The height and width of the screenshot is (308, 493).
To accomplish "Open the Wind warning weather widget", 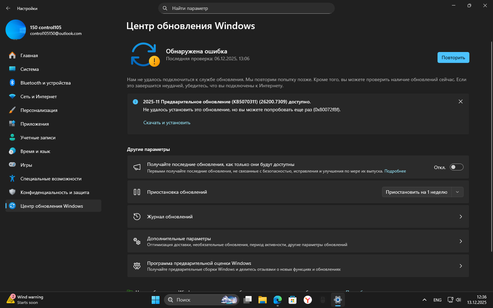I will (25, 299).
